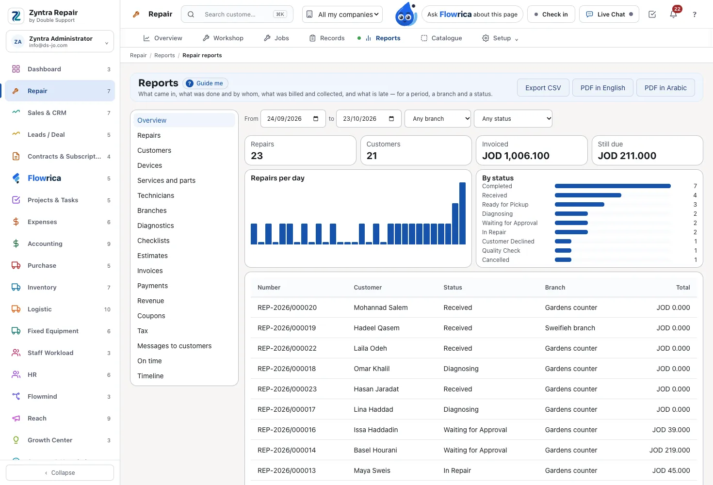
Task: Select the Technicians report in list
Action: [184, 195]
